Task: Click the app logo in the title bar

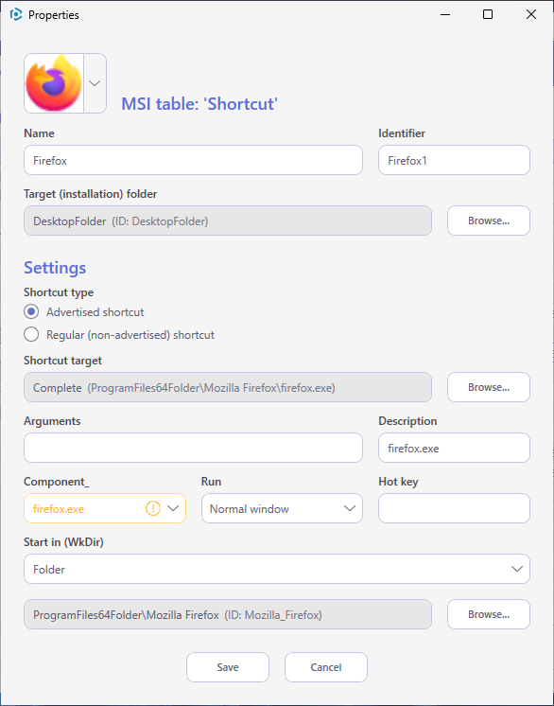Action: (16, 14)
